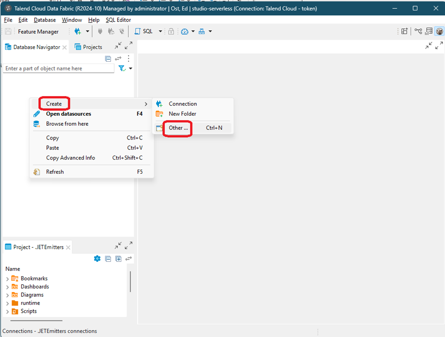
Task: Toggle link with editor in Project panel
Action: click(x=129, y=258)
